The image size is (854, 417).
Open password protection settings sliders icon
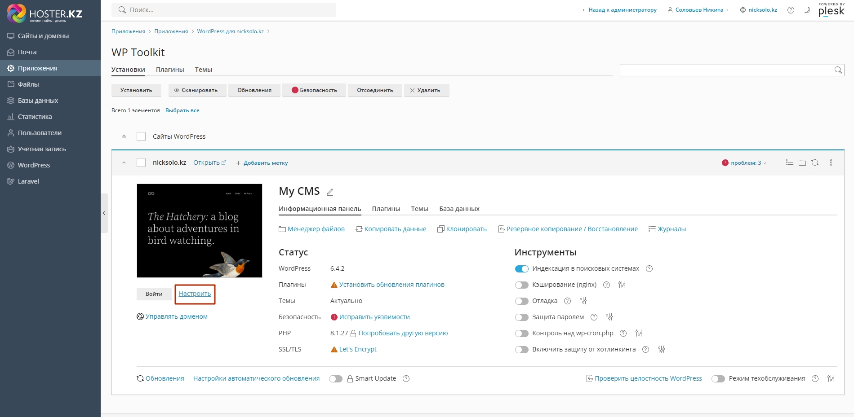(x=609, y=317)
